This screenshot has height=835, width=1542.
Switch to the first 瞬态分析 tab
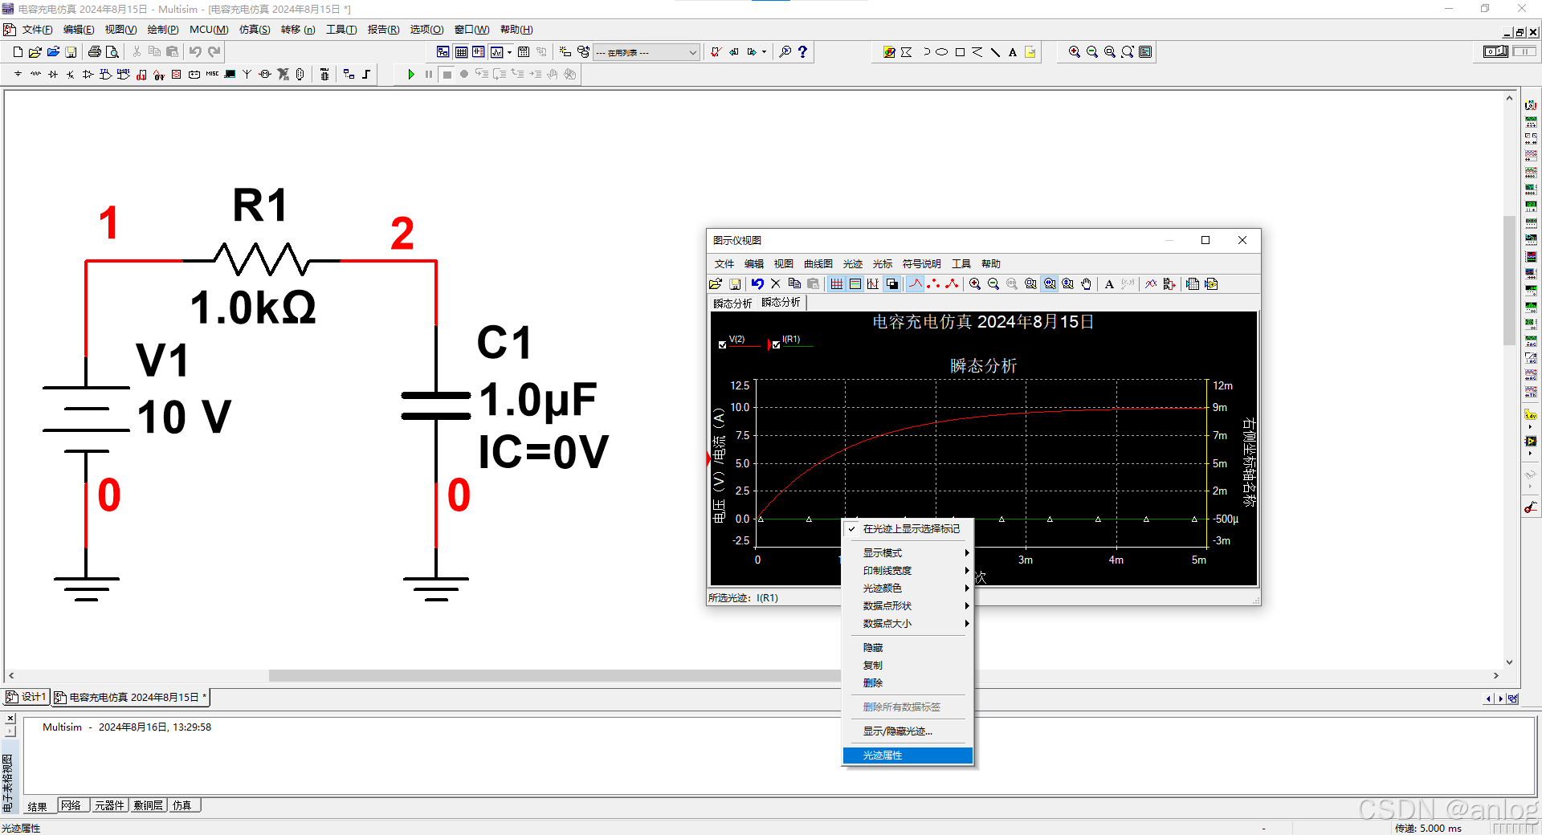coord(732,303)
